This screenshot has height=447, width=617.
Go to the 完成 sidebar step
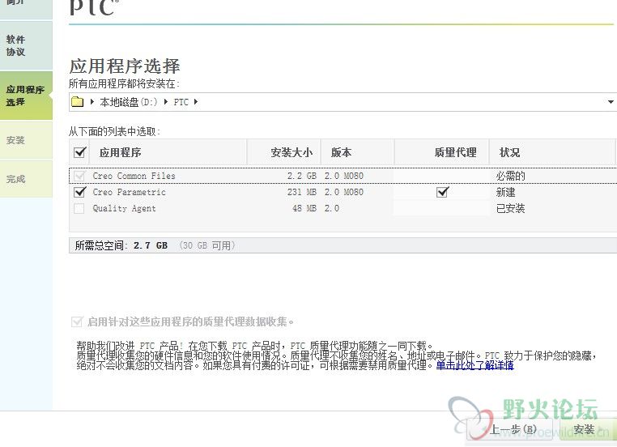pos(26,179)
